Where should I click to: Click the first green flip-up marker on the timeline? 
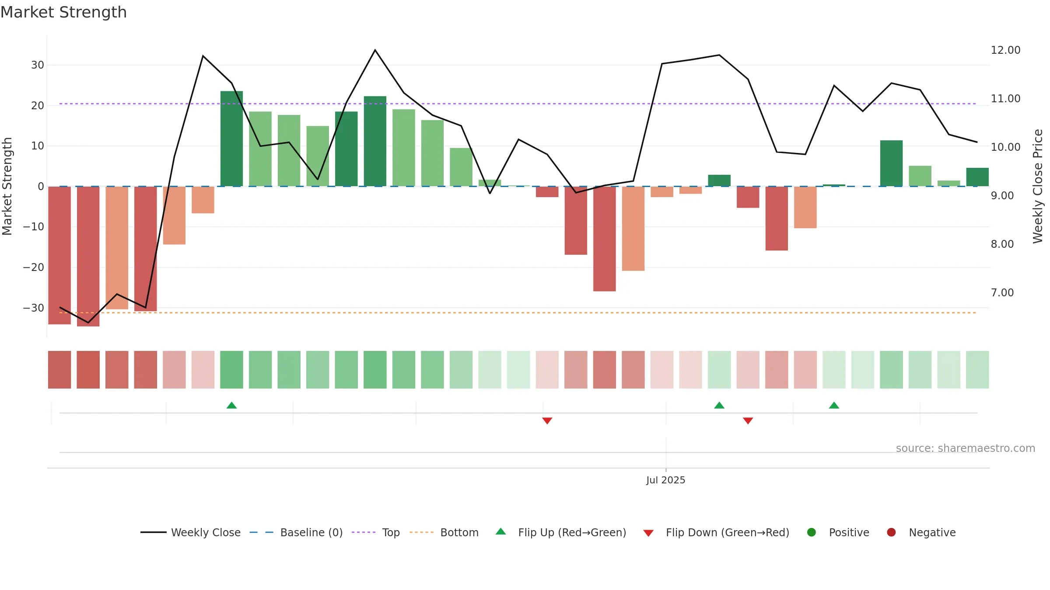(231, 405)
